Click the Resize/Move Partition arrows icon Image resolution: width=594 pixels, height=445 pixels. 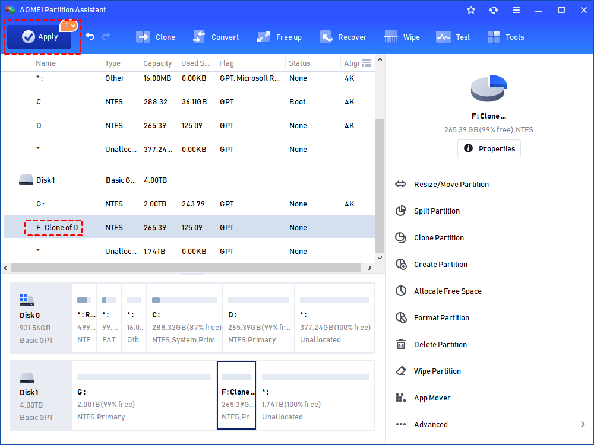pos(401,185)
